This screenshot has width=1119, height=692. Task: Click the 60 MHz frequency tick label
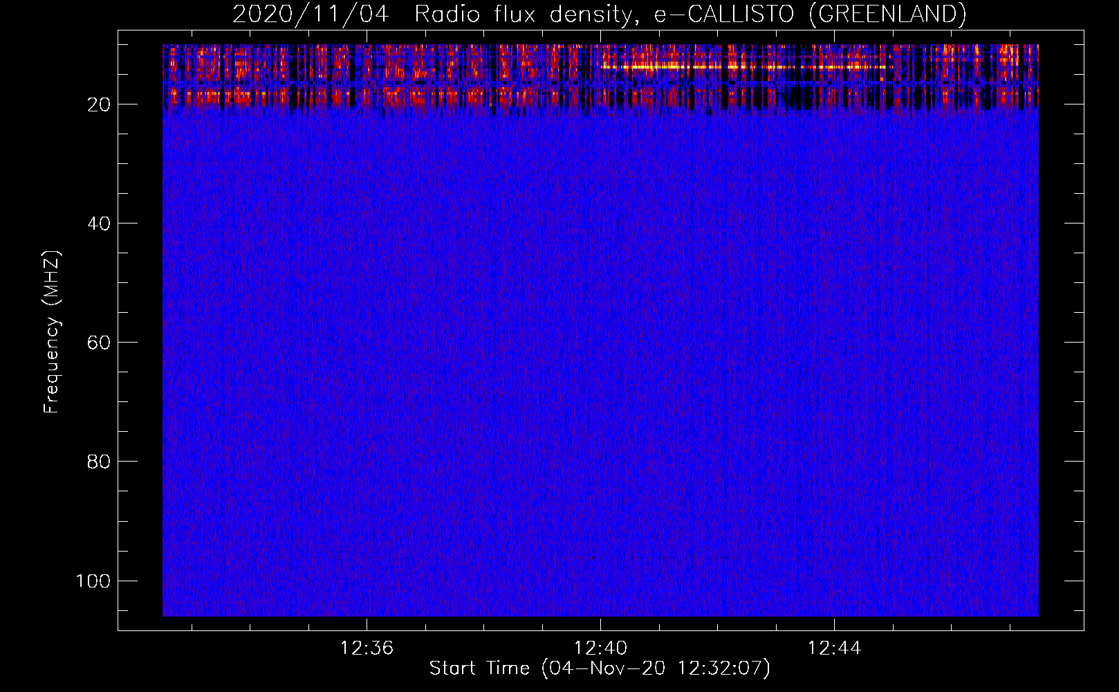coord(99,343)
